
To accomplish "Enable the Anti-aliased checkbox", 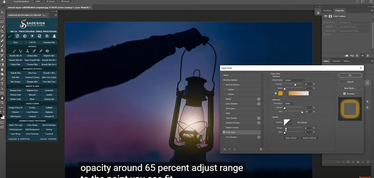I will coord(295,122).
